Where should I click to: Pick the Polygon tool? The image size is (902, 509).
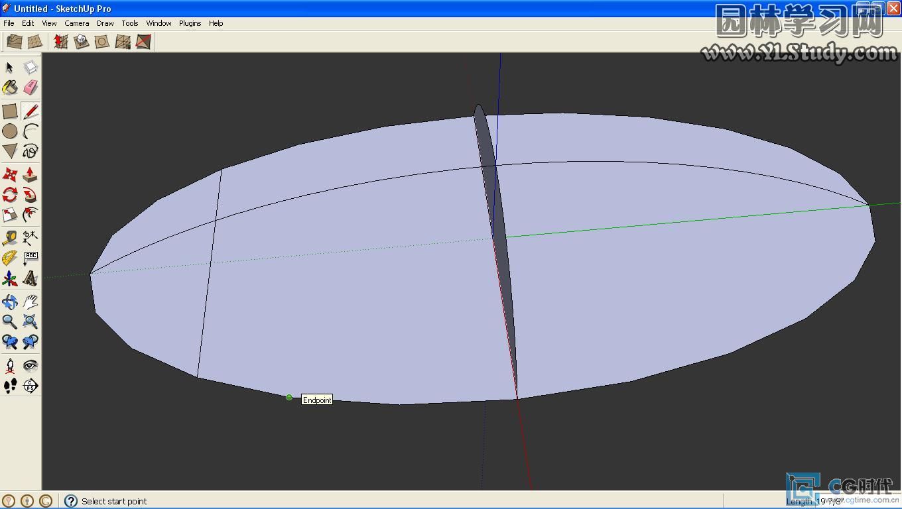point(9,151)
